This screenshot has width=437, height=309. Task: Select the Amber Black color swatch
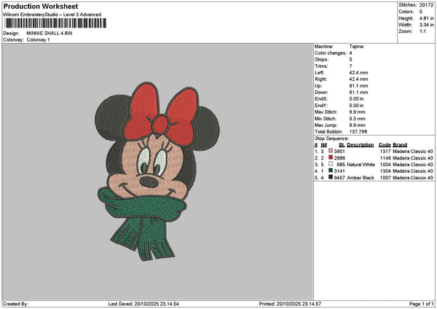(331, 177)
